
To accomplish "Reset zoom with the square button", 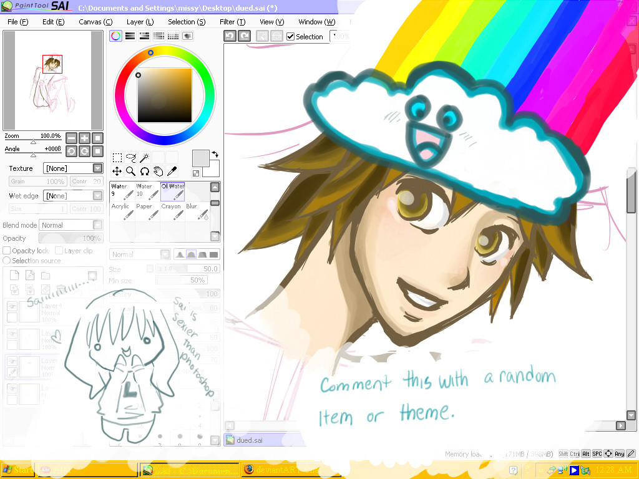I will tap(97, 138).
